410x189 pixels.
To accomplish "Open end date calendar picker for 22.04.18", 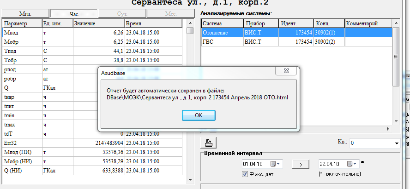I will [353, 164].
